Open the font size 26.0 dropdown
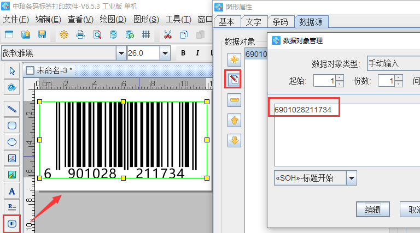The height and width of the screenshot is (233, 420). 165,53
